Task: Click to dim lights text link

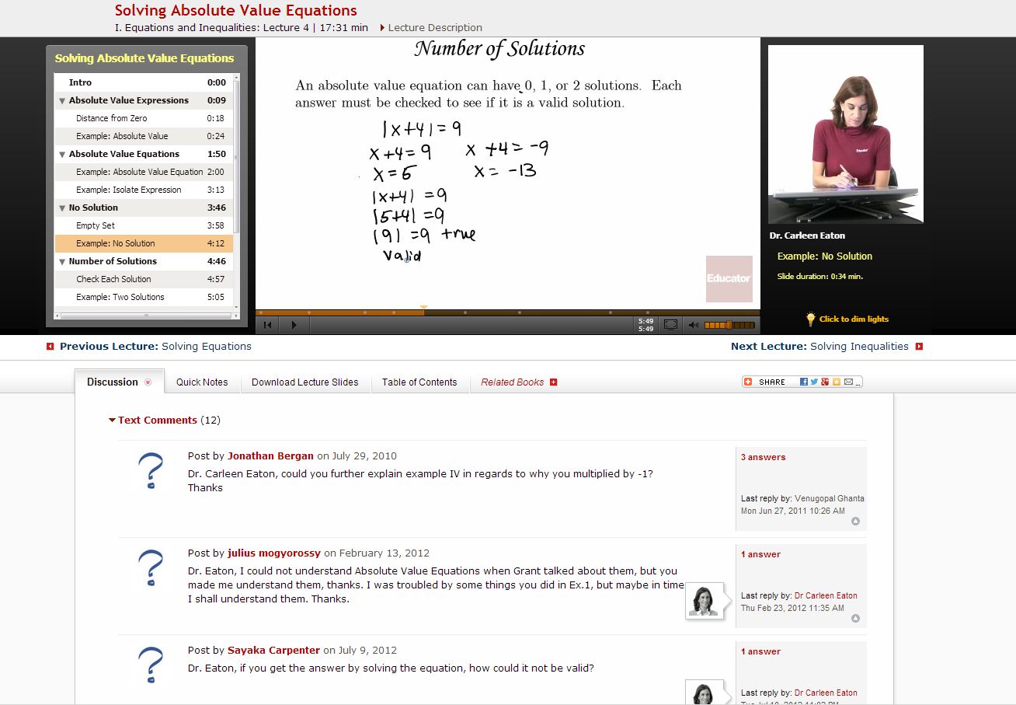Action: [854, 319]
